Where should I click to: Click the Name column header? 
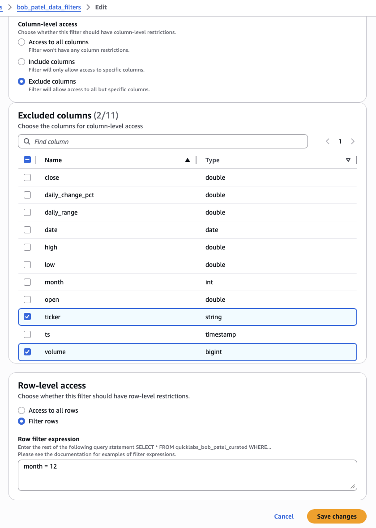pyautogui.click(x=53, y=160)
